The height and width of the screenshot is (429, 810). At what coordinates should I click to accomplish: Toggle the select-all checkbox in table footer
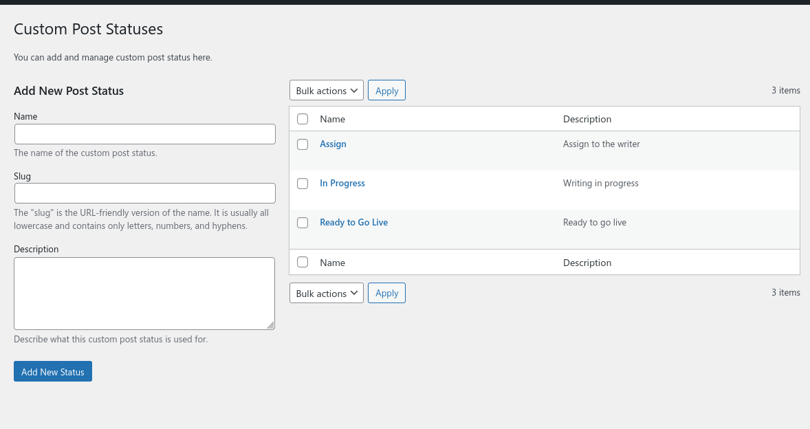click(303, 263)
